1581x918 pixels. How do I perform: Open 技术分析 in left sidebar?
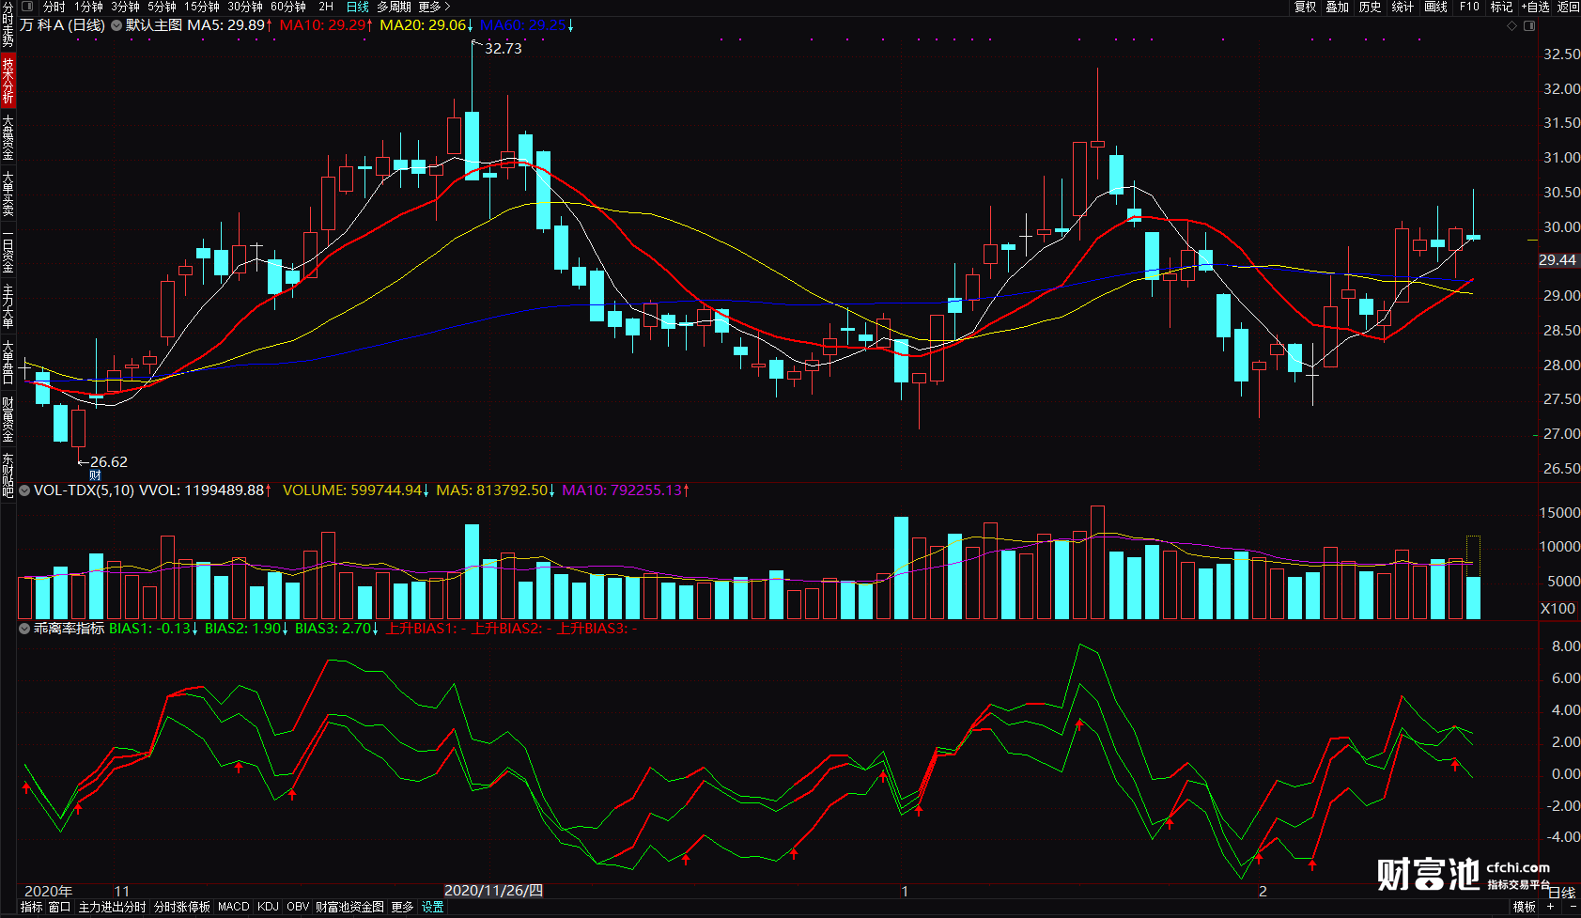[8, 80]
